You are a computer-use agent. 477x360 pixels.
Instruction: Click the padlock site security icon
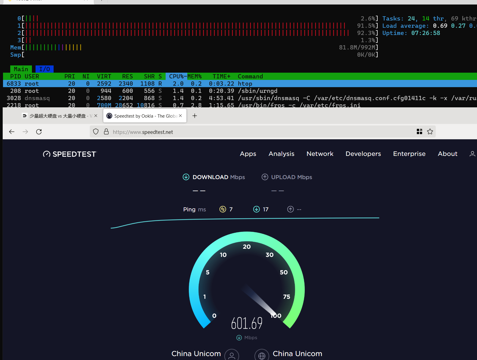pos(106,132)
